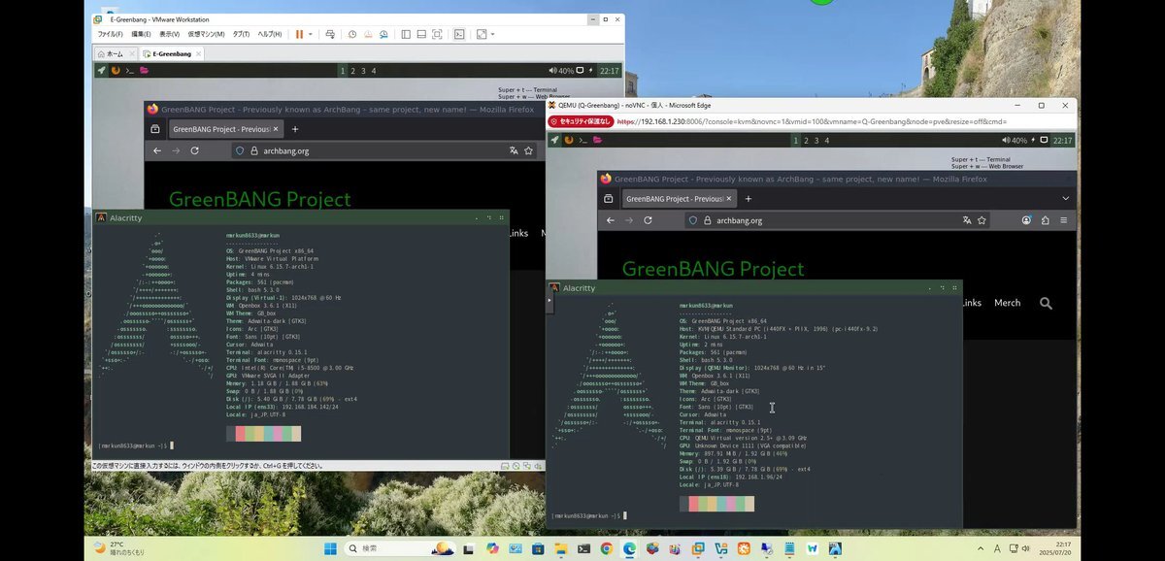This screenshot has height=561, width=1165.
Task: Open the 仮想マシン(M) menu in VMware
Action: [x=206, y=34]
